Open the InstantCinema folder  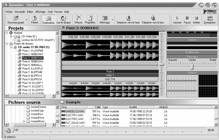[x=38, y=107]
